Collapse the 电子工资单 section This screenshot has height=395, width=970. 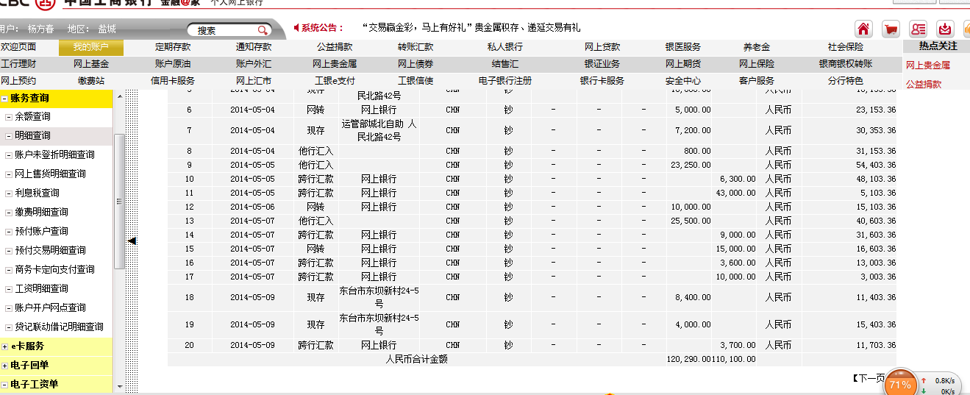click(x=4, y=385)
